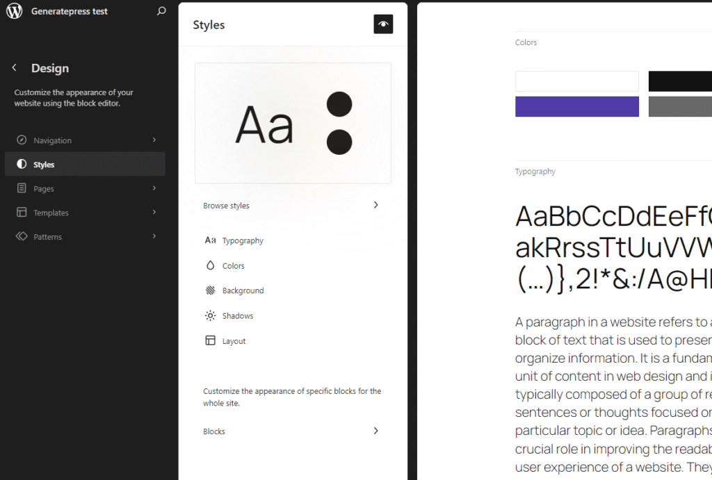
Task: Select the purple color swatch
Action: pos(576,106)
